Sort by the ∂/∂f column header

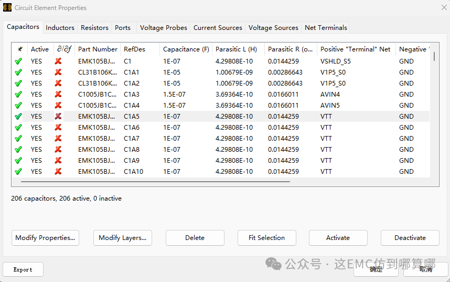64,49
